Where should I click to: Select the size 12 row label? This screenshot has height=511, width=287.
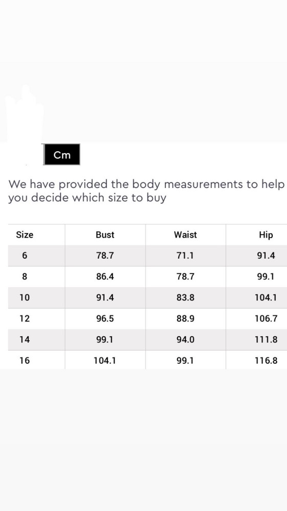point(25,318)
